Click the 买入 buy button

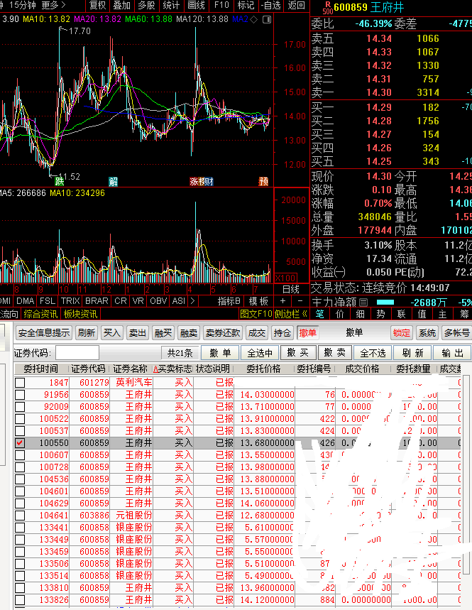tap(112, 332)
